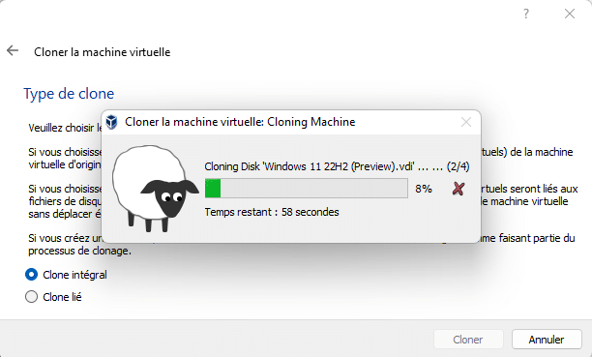This screenshot has width=592, height=357.
Task: Click the wizard title Cloner la machine virtuelle
Action: tap(102, 52)
